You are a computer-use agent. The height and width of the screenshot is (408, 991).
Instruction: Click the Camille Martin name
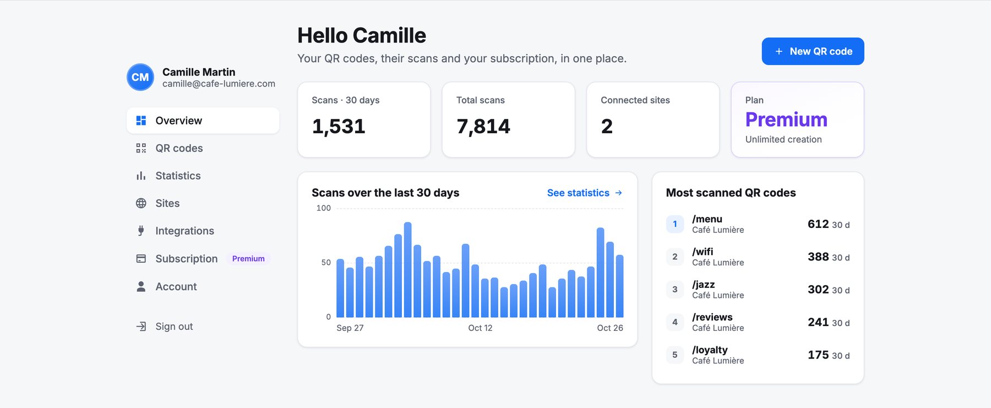199,72
